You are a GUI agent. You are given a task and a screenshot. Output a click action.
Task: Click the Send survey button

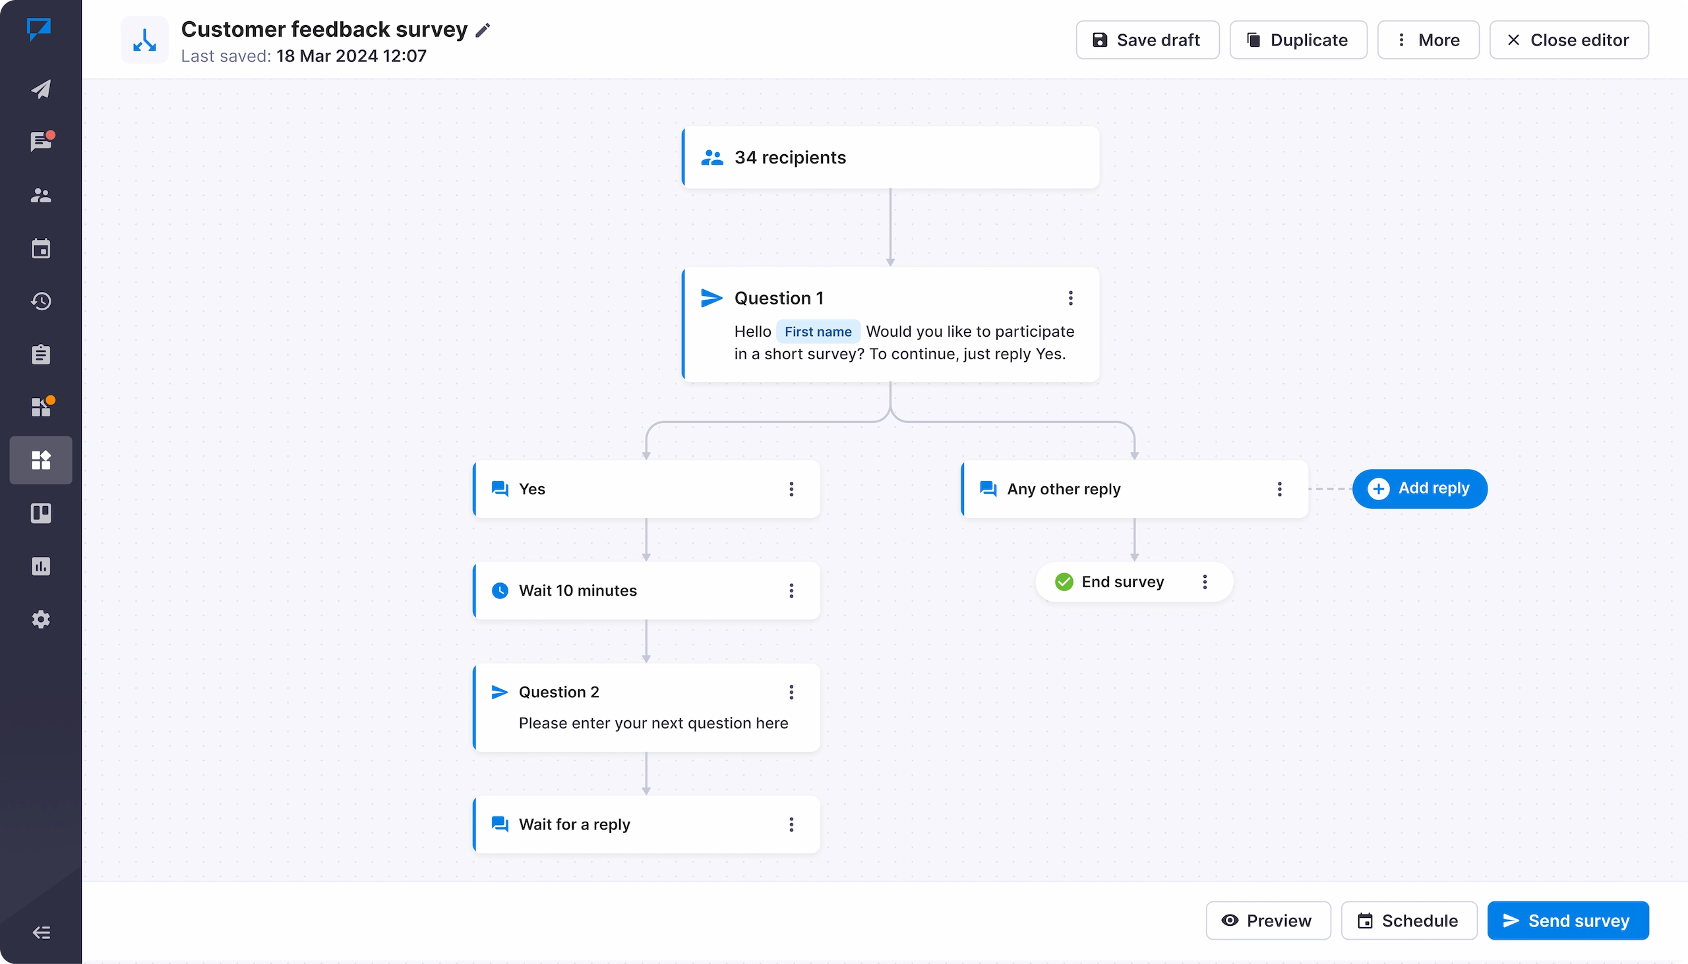pyautogui.click(x=1567, y=920)
